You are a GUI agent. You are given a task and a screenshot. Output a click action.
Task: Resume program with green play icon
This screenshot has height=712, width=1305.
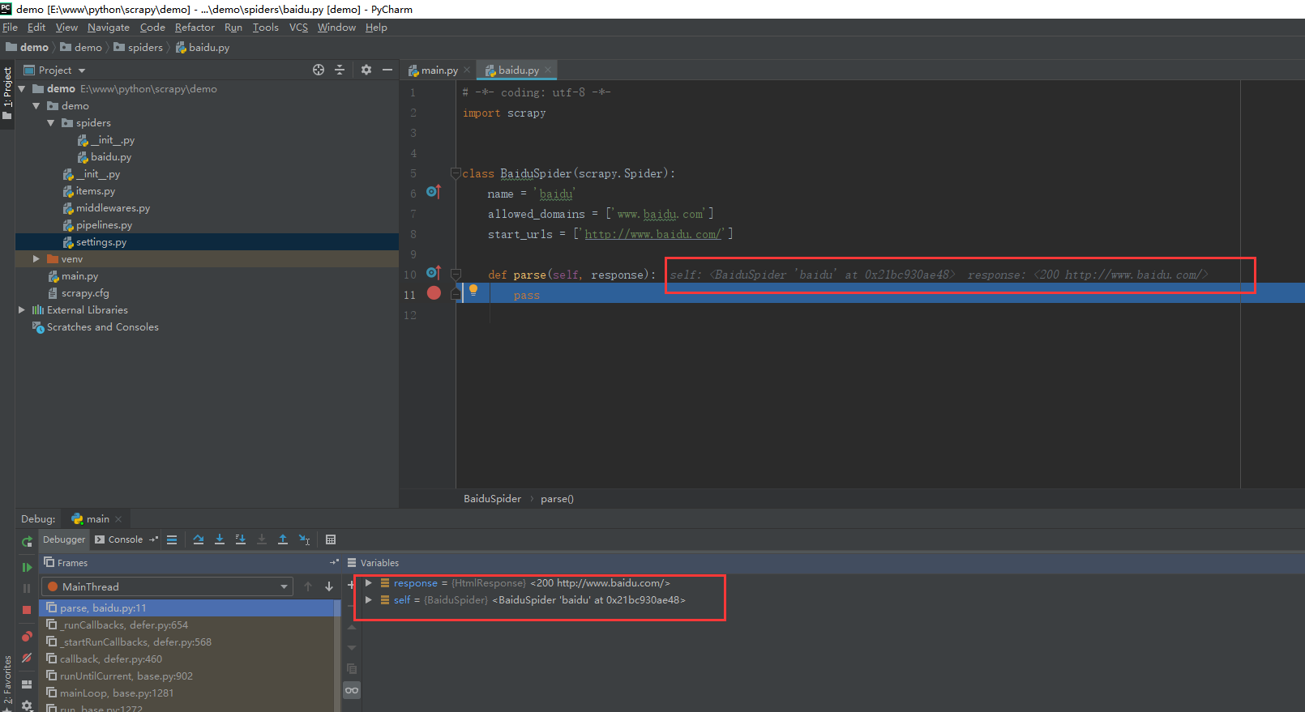coord(27,567)
